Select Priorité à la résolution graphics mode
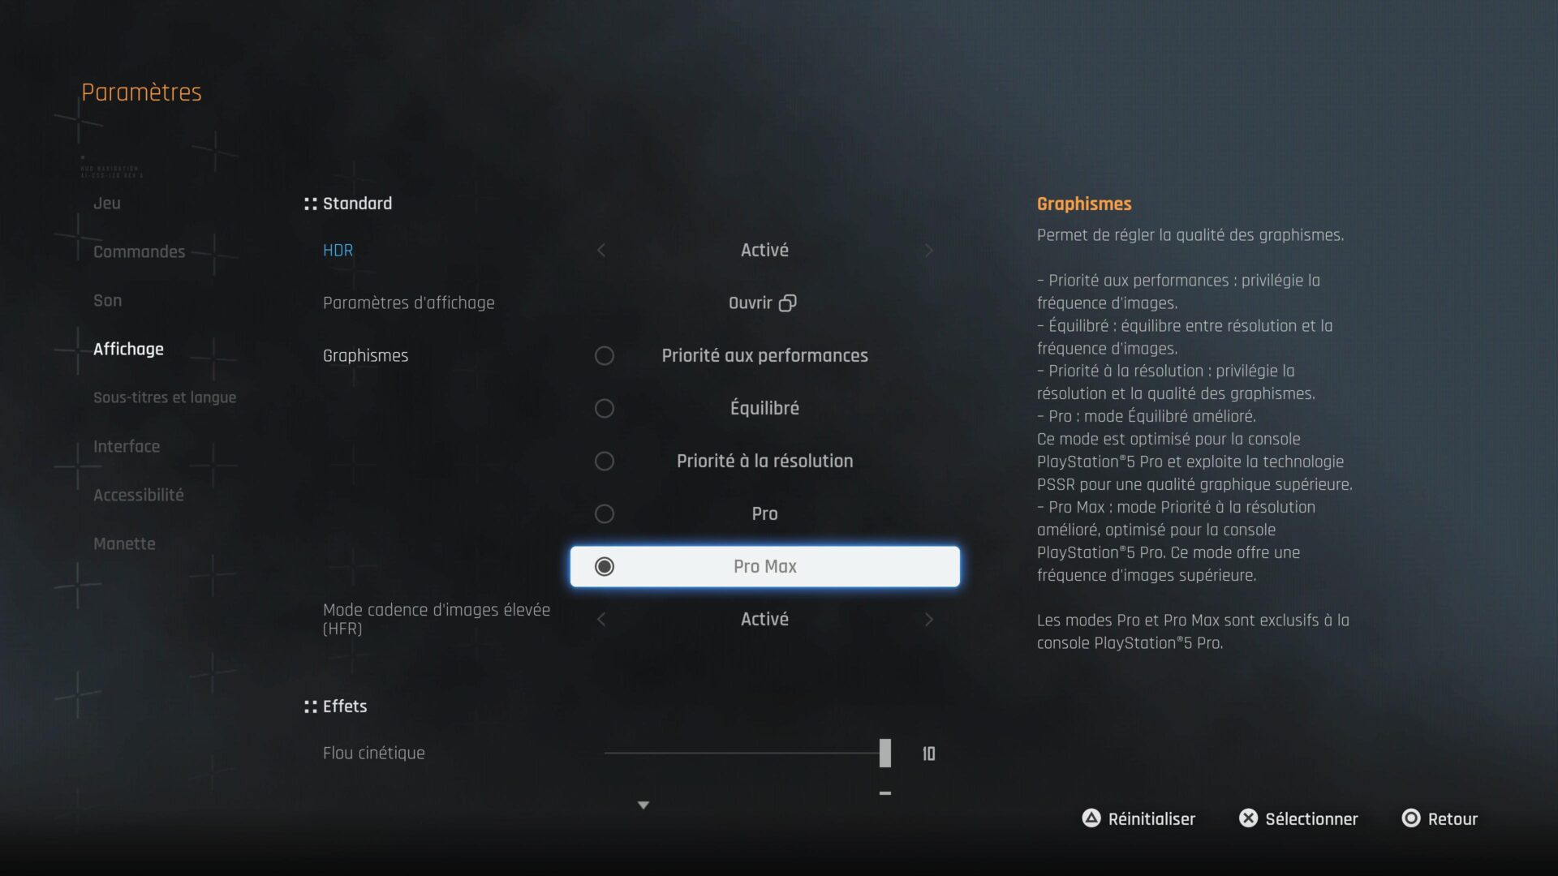 point(764,461)
